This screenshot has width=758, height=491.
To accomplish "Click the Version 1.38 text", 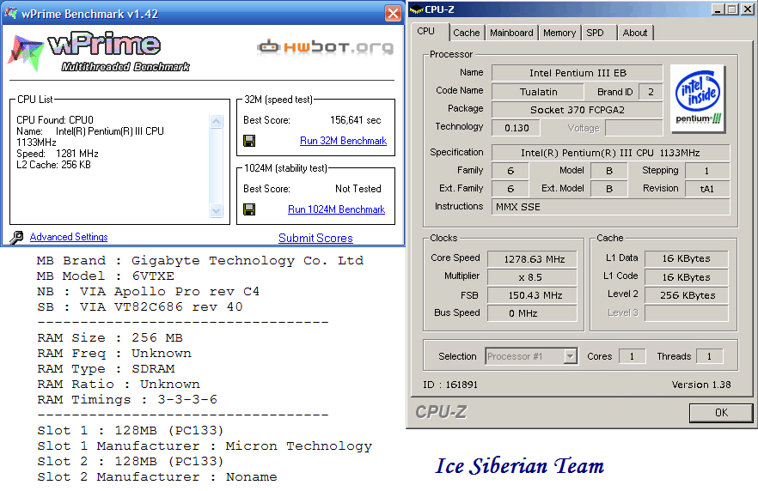I will tap(701, 385).
